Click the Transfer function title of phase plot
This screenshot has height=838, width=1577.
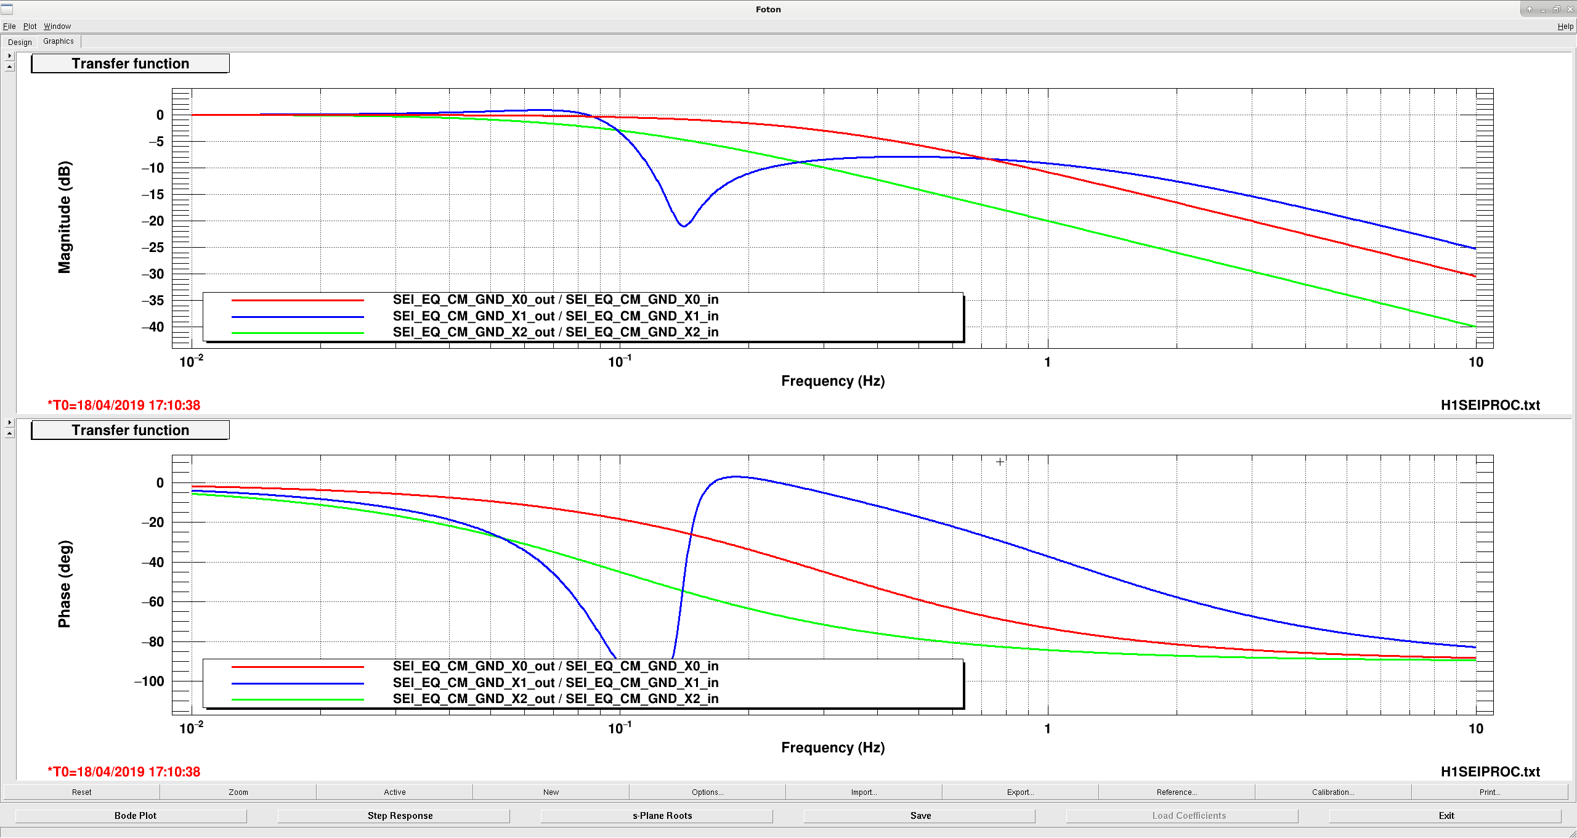130,430
